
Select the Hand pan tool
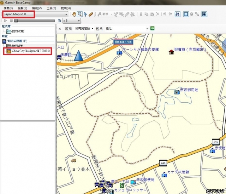point(74,14)
